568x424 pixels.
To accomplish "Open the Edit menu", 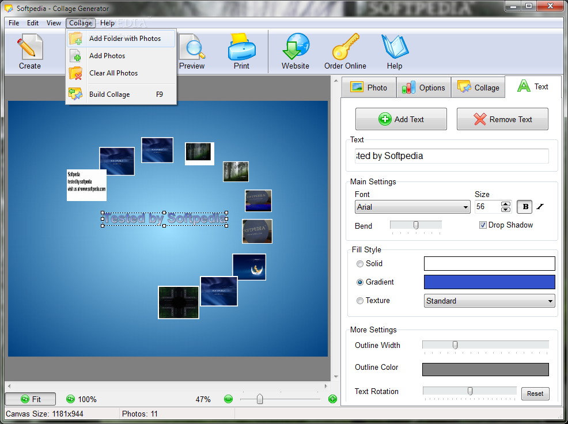I will [x=33, y=23].
